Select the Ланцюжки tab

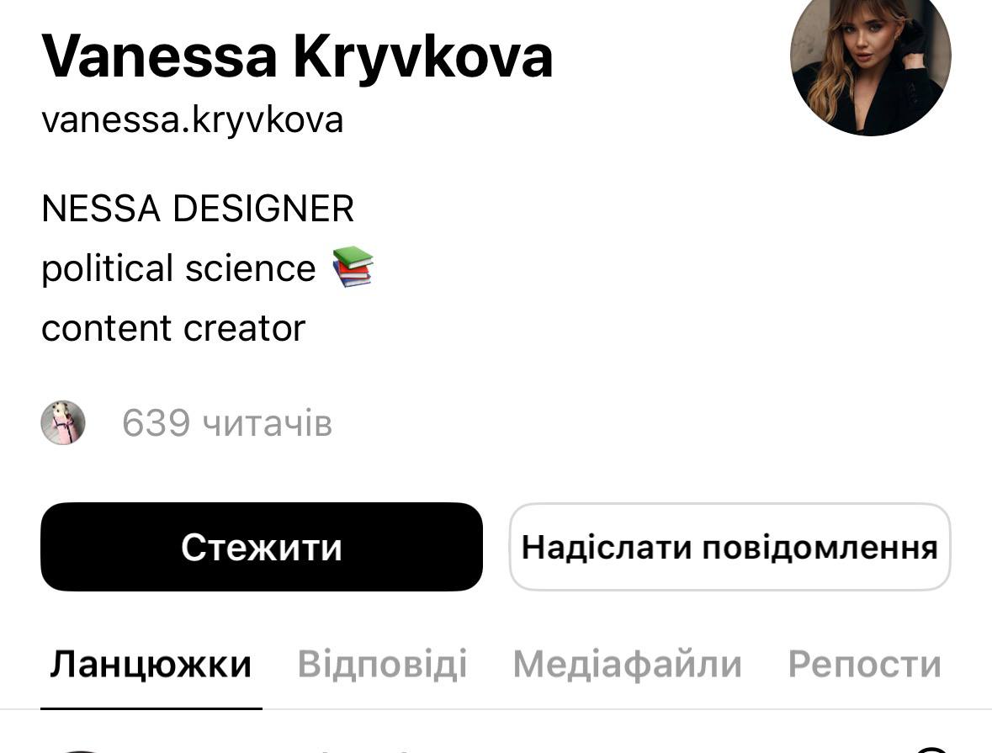coord(151,664)
